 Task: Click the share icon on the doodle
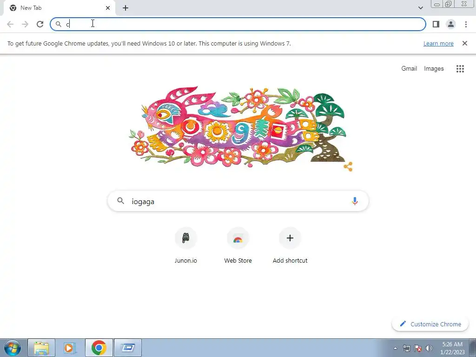pyautogui.click(x=348, y=167)
